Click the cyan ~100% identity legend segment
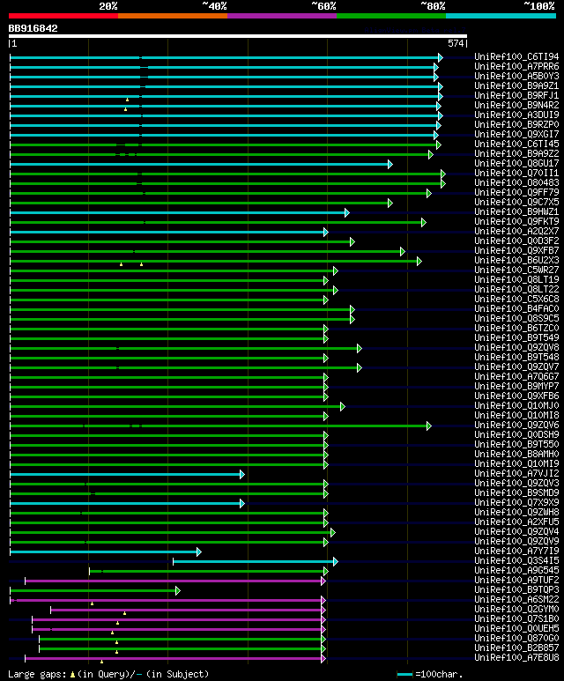The image size is (564, 681). coord(501,16)
